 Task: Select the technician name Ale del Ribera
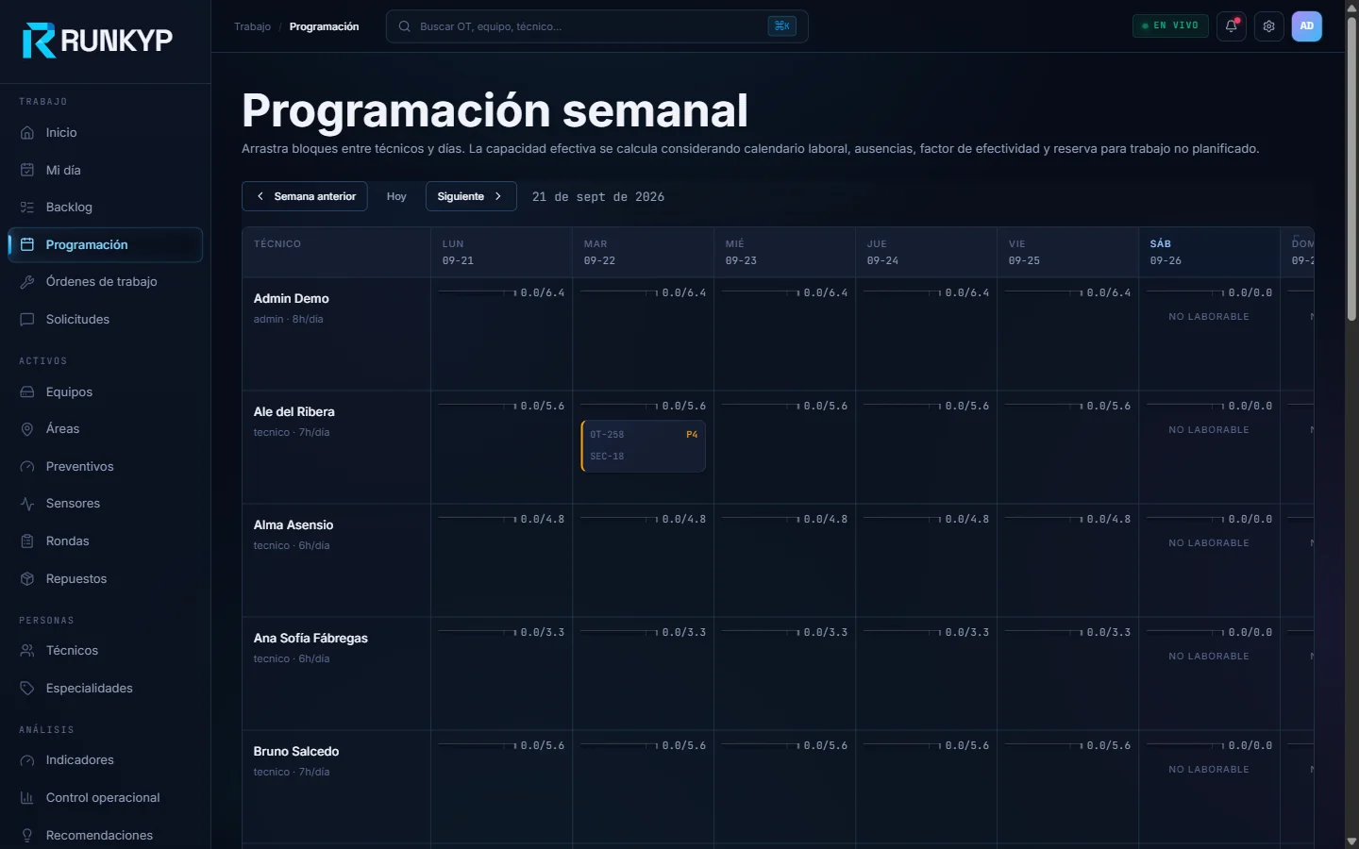click(294, 412)
